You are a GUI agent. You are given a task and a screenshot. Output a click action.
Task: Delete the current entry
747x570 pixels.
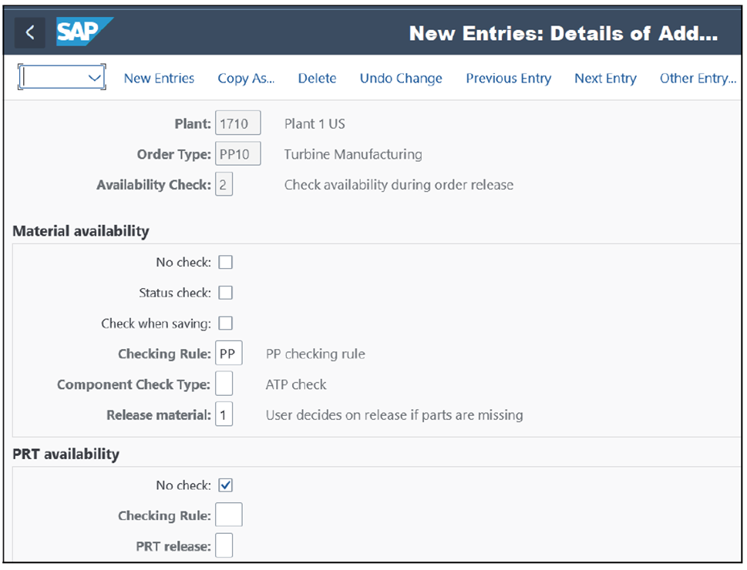pos(317,78)
